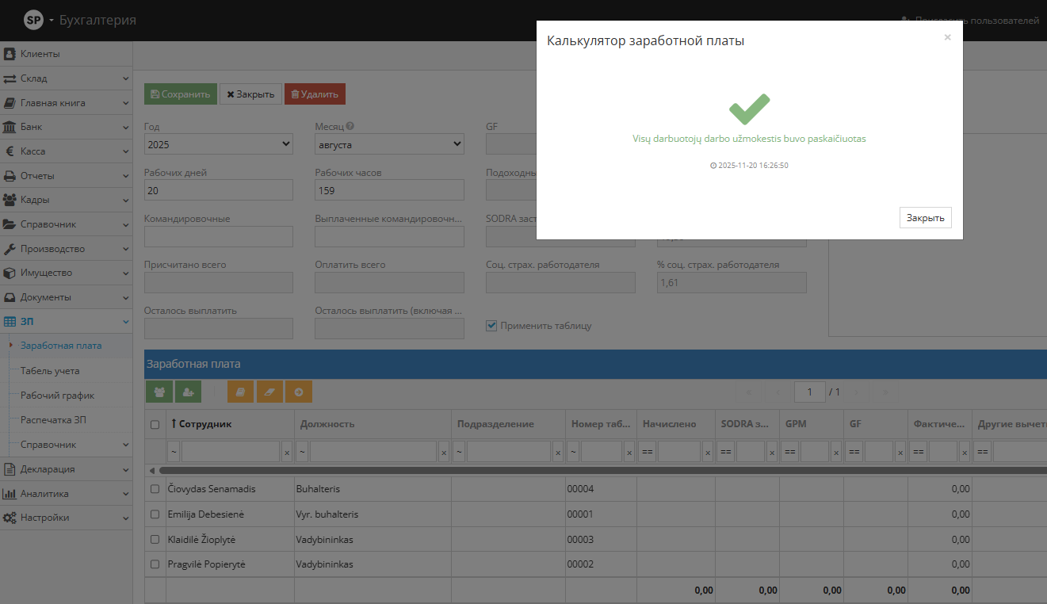This screenshot has height=604, width=1047.
Task: Click the add single employee icon
Action: click(x=188, y=392)
